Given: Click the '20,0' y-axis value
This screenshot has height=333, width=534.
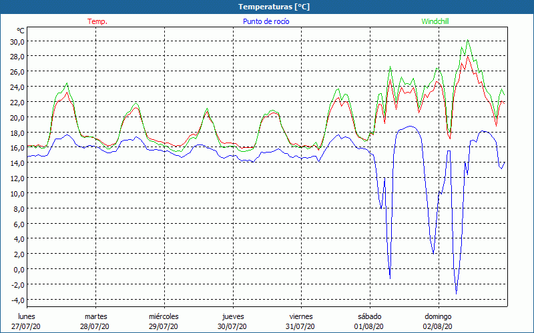Looking at the screenshot, I should [x=17, y=118].
